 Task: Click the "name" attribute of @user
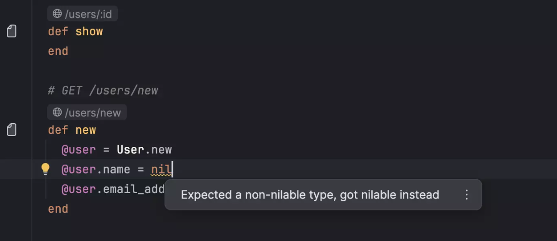point(116,170)
